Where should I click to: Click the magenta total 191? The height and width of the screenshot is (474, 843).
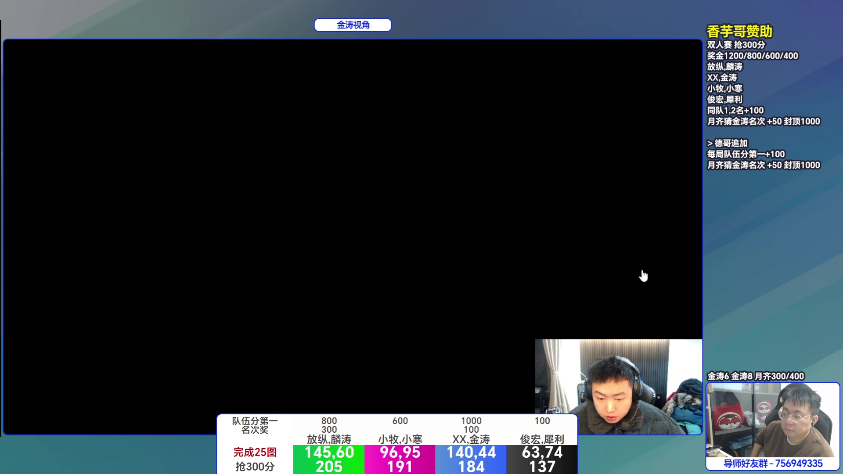pos(400,467)
